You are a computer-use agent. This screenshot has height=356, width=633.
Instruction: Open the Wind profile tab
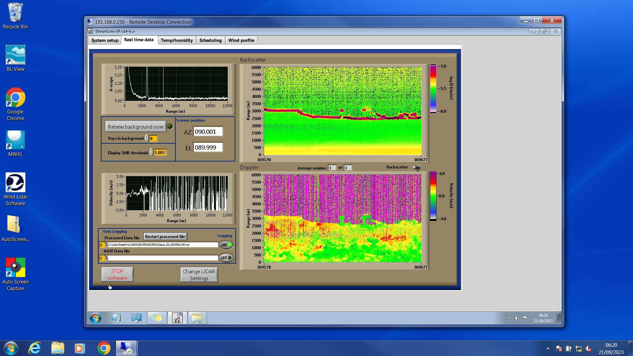point(241,40)
